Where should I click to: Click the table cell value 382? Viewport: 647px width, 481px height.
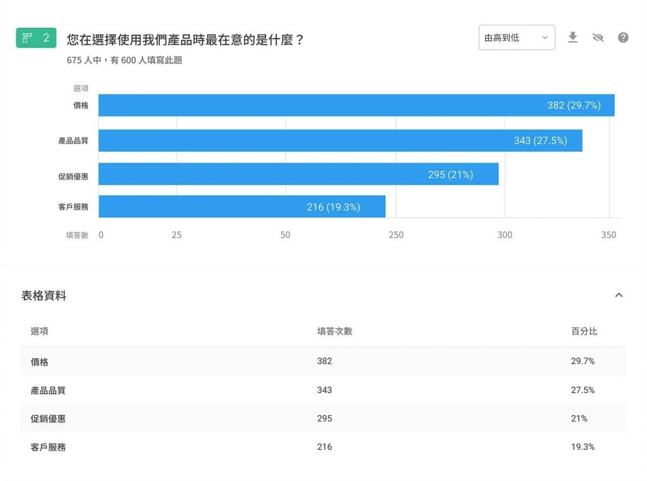(x=324, y=362)
